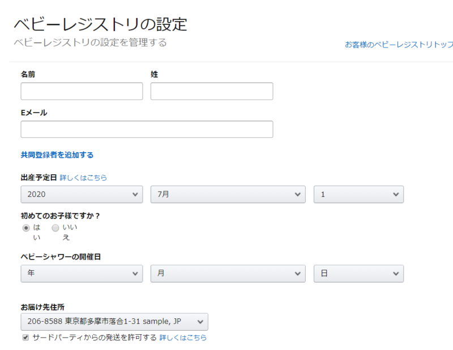The image size is (453, 350).
Task: Focus the Eメール input field
Action: coord(147,129)
